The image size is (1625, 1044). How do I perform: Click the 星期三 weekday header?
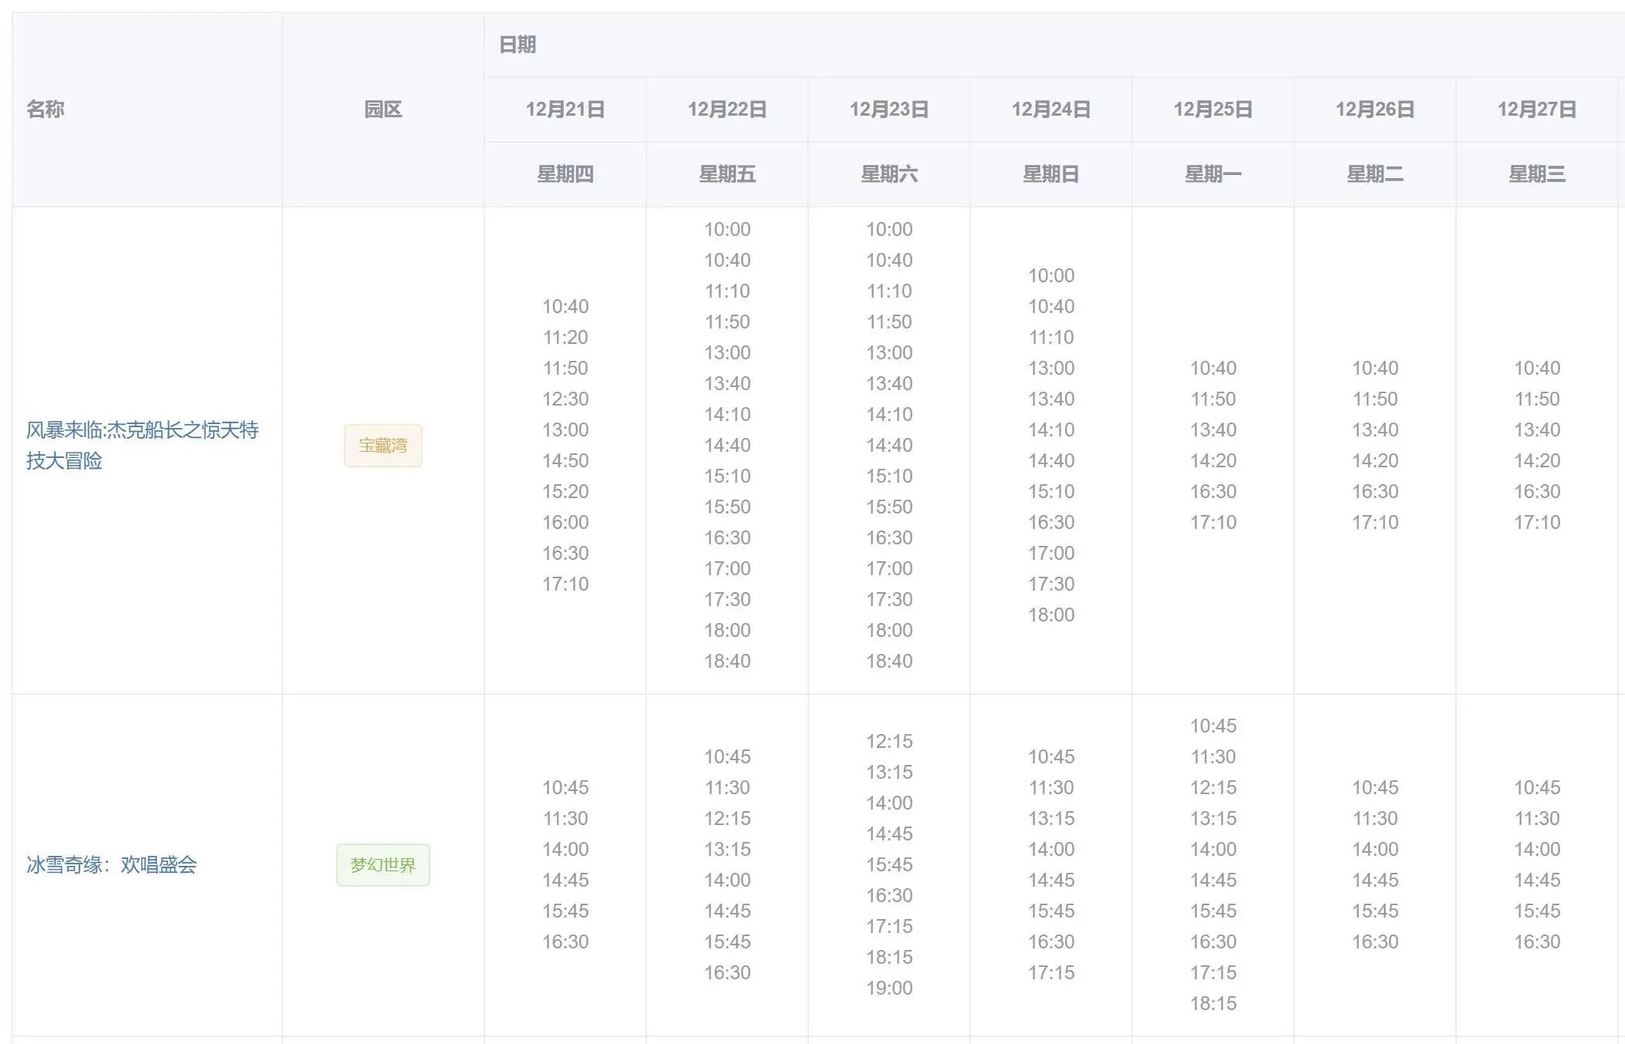coord(1536,174)
